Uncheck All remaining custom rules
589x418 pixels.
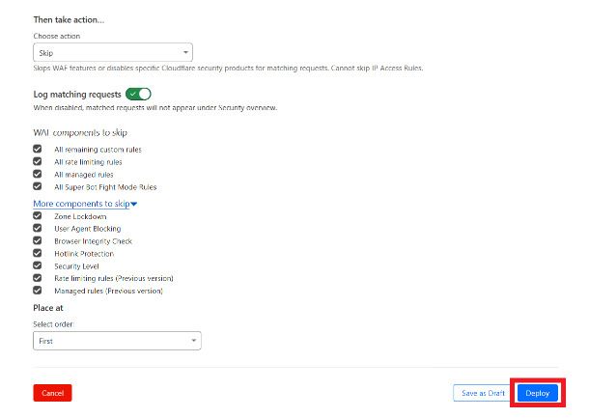(38, 149)
